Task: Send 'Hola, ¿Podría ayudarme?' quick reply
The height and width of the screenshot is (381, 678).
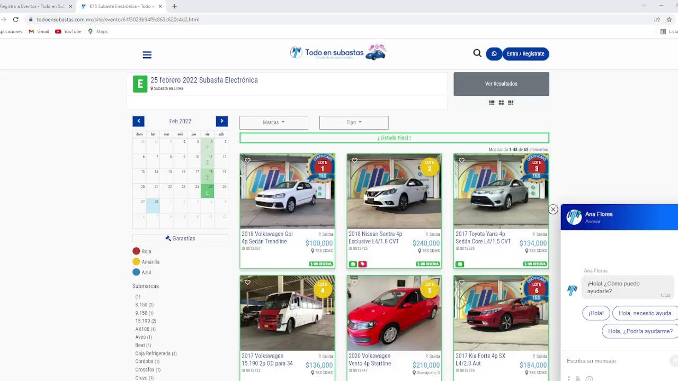Action: (x=640, y=331)
